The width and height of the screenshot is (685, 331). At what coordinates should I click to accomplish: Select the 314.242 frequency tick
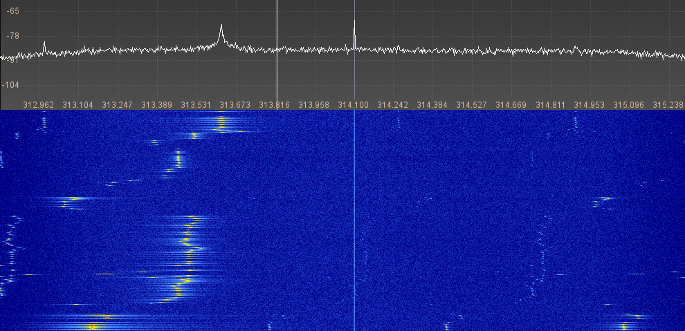coord(393,104)
